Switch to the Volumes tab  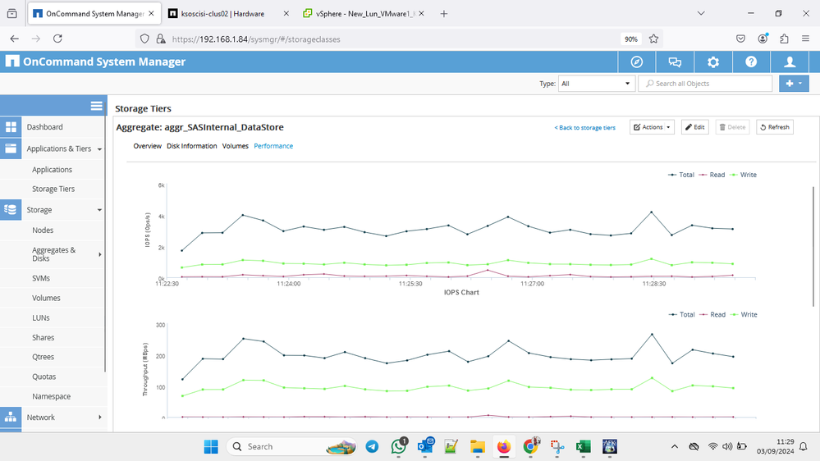(235, 146)
